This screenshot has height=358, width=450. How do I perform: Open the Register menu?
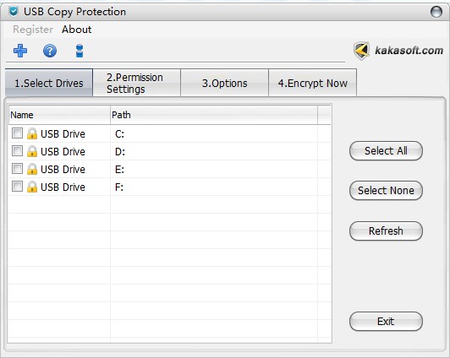click(x=33, y=30)
